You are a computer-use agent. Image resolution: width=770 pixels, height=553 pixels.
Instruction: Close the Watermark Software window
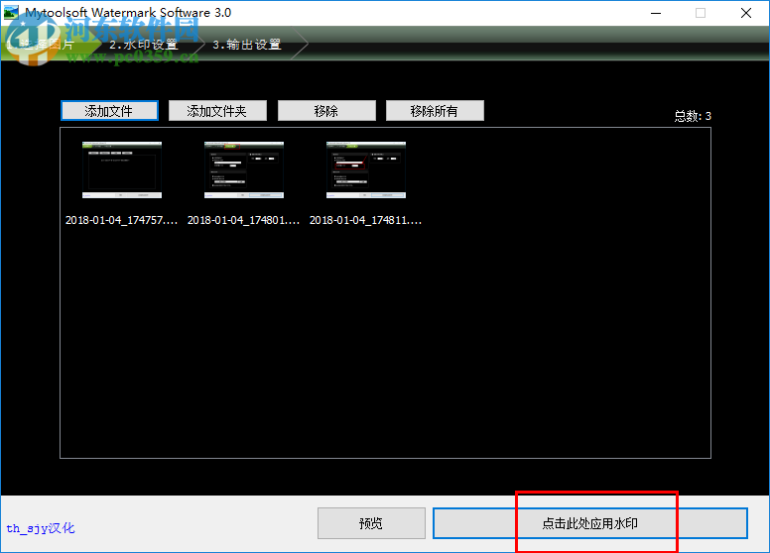(x=746, y=13)
